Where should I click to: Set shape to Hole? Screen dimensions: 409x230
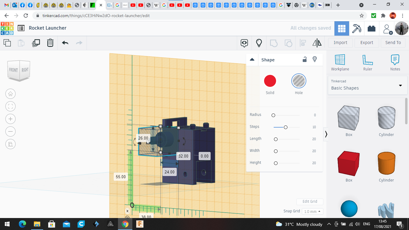pyautogui.click(x=299, y=81)
